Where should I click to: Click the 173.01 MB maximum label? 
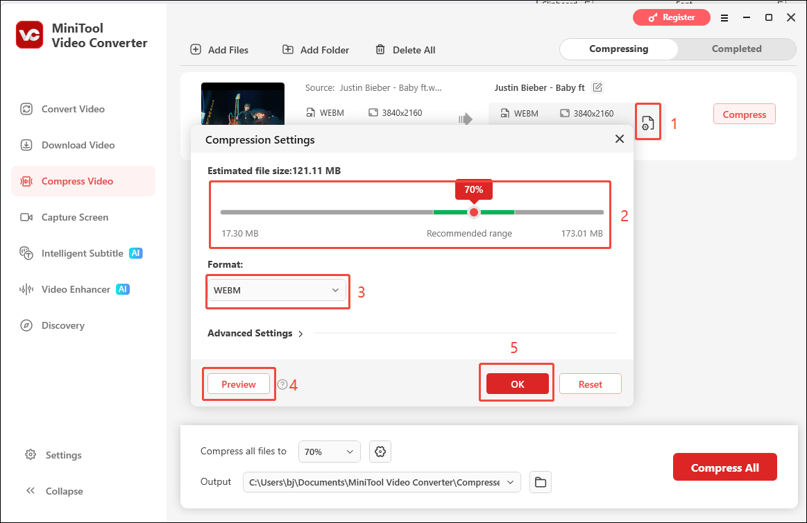pyautogui.click(x=582, y=234)
